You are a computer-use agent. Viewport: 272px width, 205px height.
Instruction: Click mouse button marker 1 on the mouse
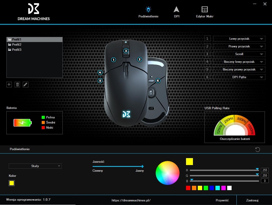click(x=113, y=60)
